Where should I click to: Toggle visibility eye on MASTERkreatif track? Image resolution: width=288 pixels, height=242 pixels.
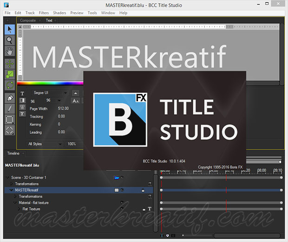click(x=122, y=190)
